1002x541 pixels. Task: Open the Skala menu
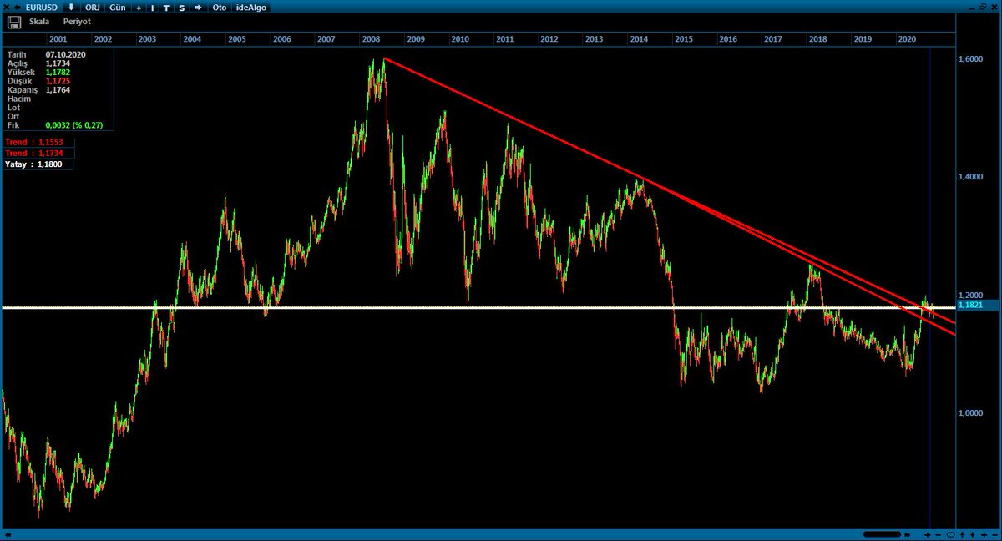pyautogui.click(x=39, y=21)
